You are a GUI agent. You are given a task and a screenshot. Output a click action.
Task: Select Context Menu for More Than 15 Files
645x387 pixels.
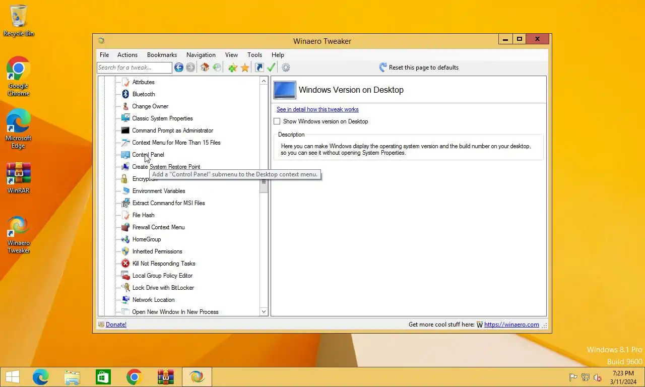[x=176, y=143]
